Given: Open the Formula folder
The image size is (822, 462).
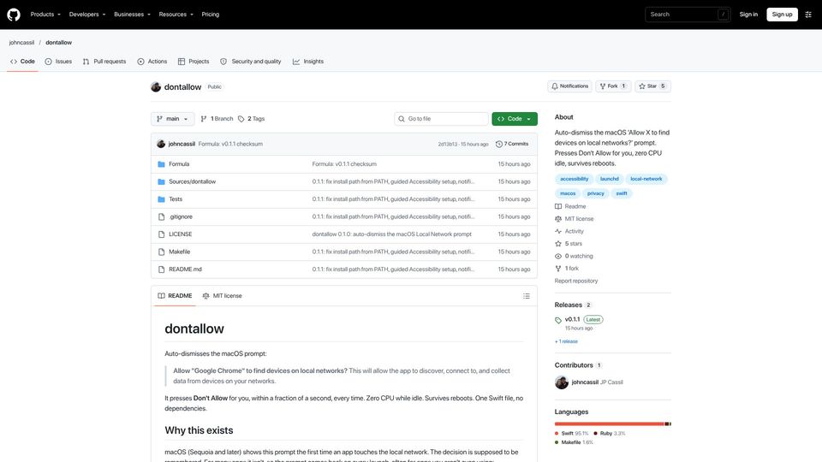Looking at the screenshot, I should click(x=179, y=164).
